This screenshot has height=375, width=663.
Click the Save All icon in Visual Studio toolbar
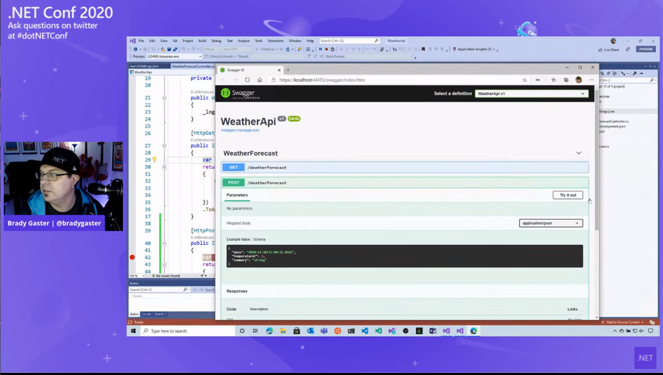pos(175,49)
